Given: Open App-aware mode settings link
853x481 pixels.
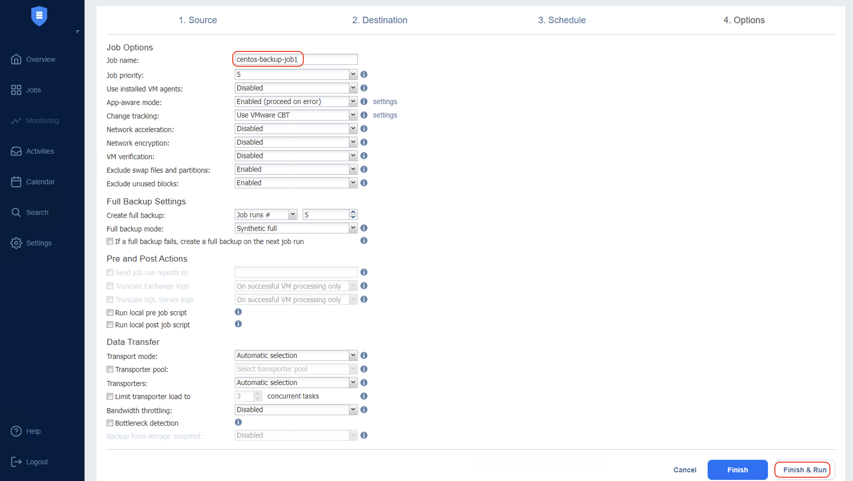Looking at the screenshot, I should tap(385, 102).
